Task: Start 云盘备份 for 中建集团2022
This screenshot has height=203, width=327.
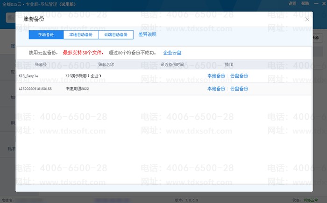Action: tap(239, 88)
